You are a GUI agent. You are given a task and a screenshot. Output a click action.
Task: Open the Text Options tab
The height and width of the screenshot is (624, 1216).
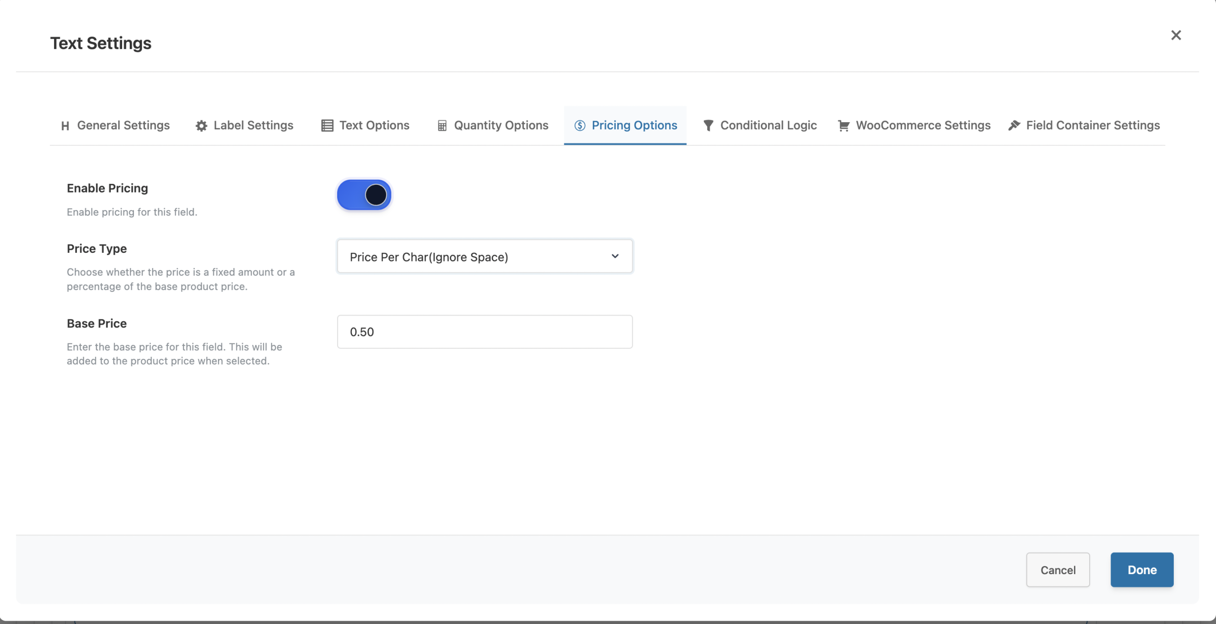pos(374,125)
